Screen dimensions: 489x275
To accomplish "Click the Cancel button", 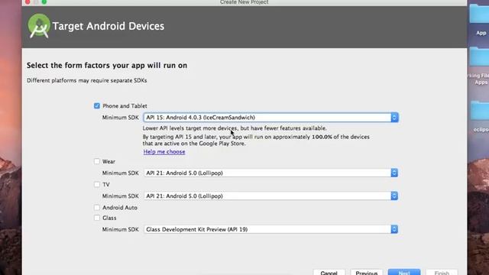I will coord(329,272).
